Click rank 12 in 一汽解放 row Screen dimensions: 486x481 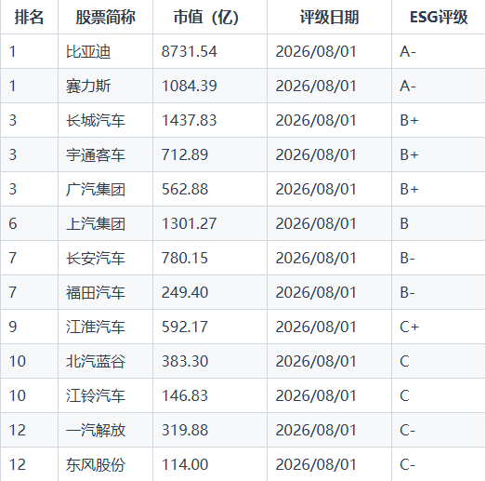tap(18, 431)
